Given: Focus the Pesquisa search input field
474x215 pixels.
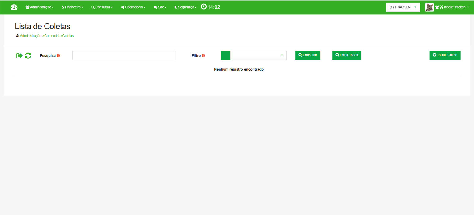Looking at the screenshot, I should click(124, 55).
